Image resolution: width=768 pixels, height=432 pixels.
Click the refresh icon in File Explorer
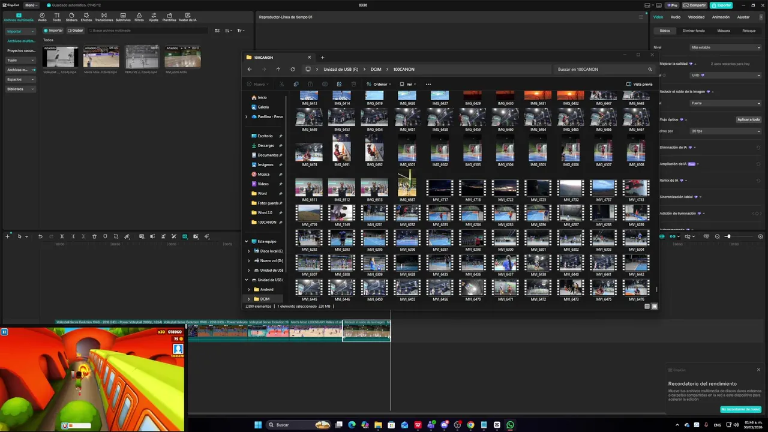[x=293, y=69]
